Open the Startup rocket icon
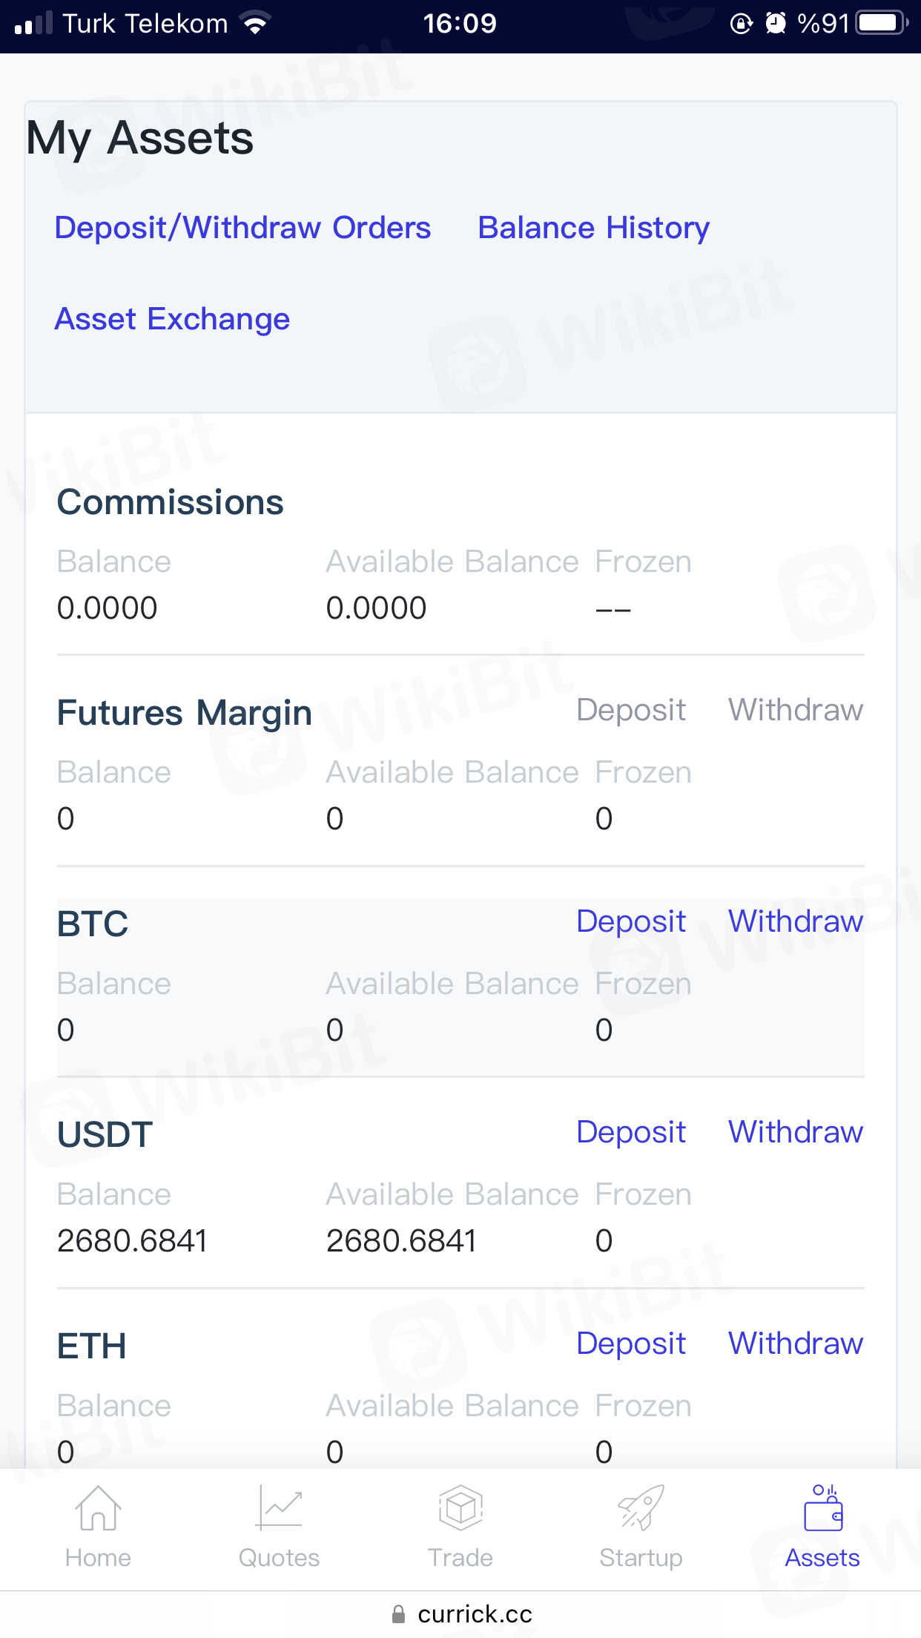Image resolution: width=921 pixels, height=1638 pixels. (x=641, y=1509)
